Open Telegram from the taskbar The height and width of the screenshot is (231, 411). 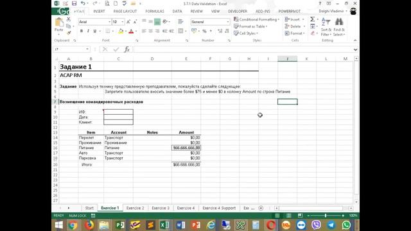pyautogui.click(x=331, y=225)
